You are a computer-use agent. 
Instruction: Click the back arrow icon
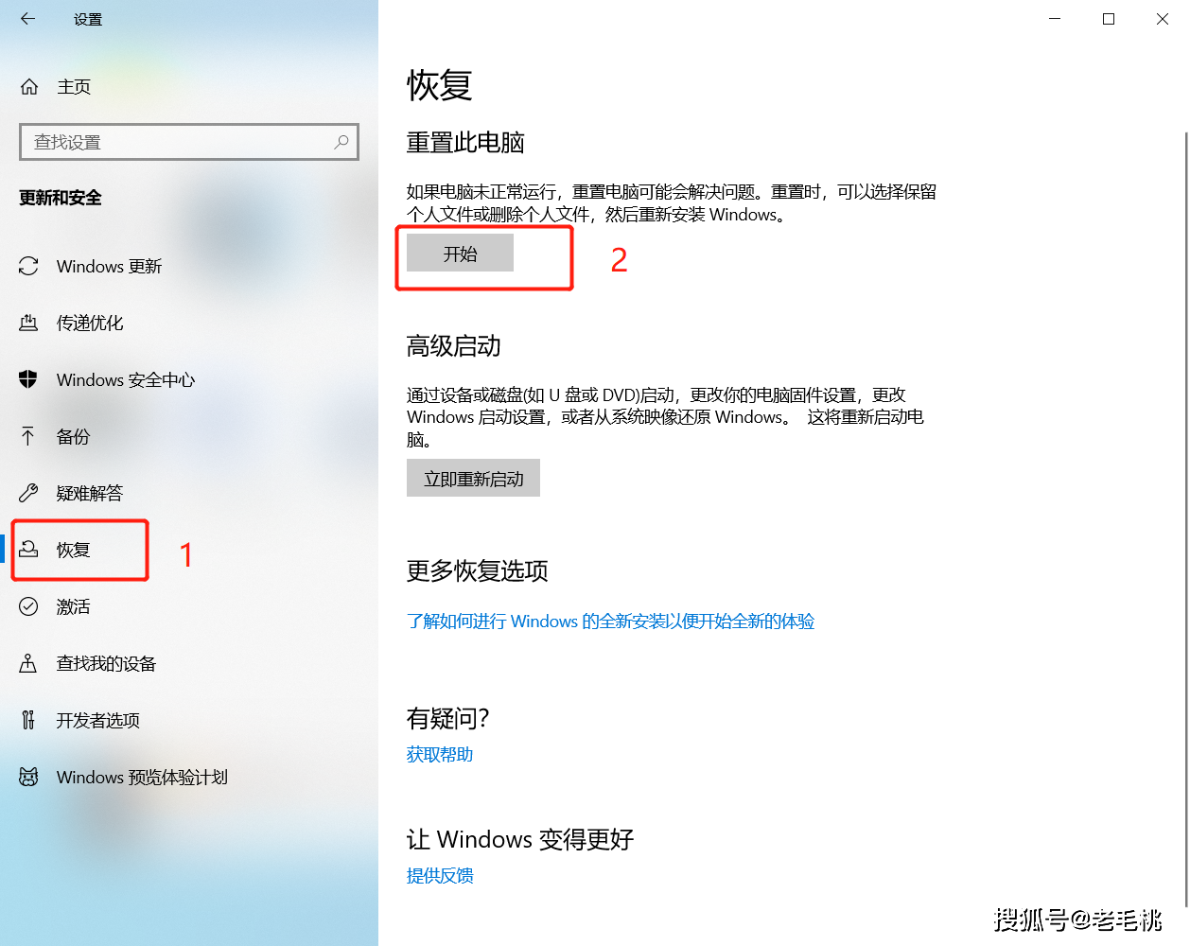pyautogui.click(x=27, y=19)
